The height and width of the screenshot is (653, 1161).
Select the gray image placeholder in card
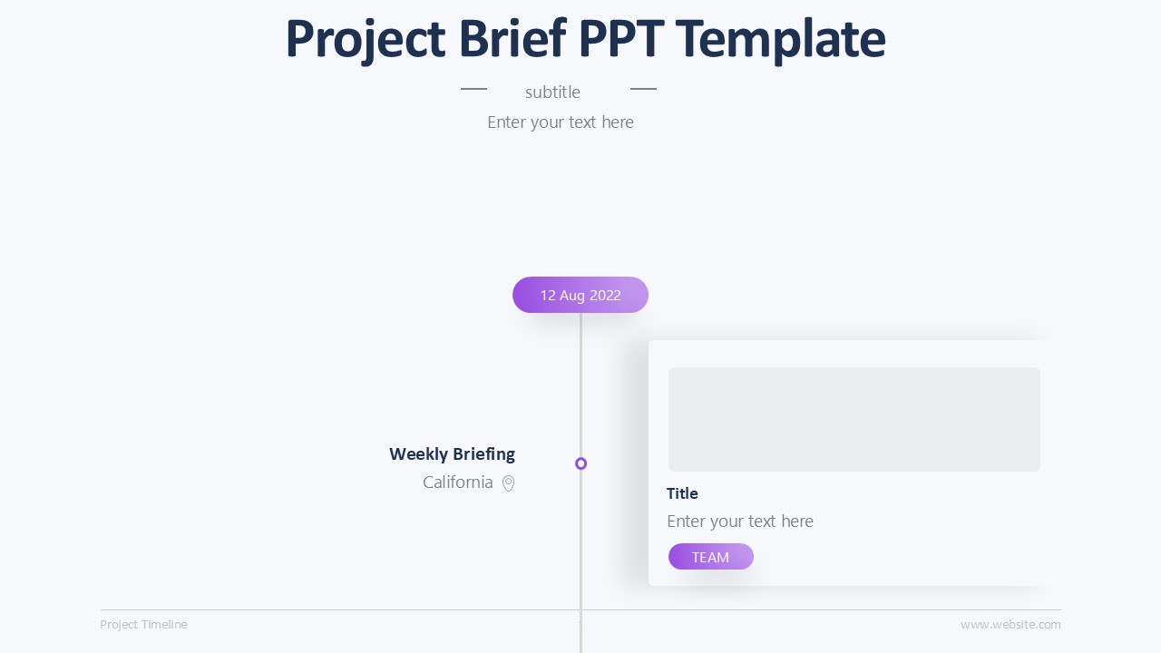(x=854, y=419)
